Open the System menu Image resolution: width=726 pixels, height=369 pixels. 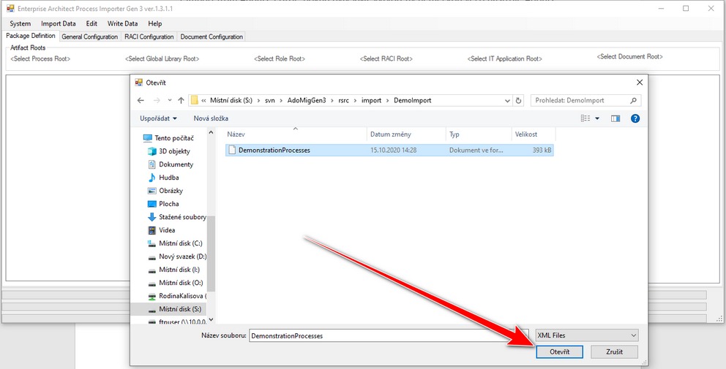(20, 23)
